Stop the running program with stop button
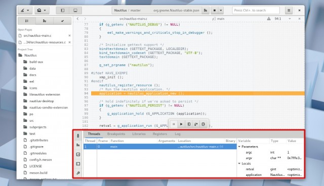The height and width of the screenshot is (186, 324). [x=215, y=10]
